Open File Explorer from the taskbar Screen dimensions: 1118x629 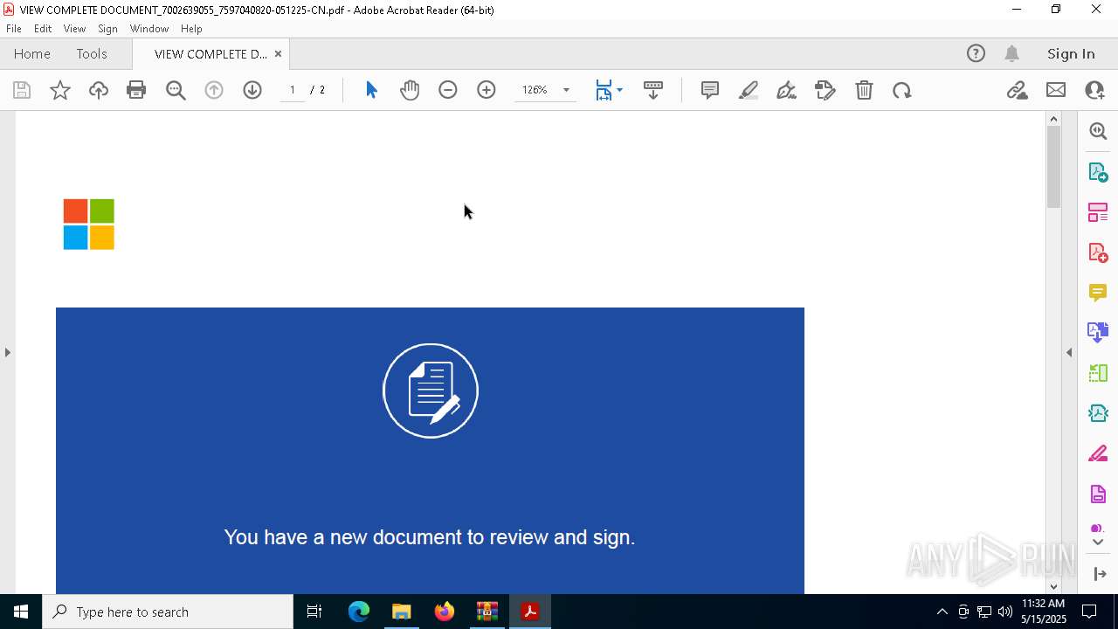[x=402, y=612]
